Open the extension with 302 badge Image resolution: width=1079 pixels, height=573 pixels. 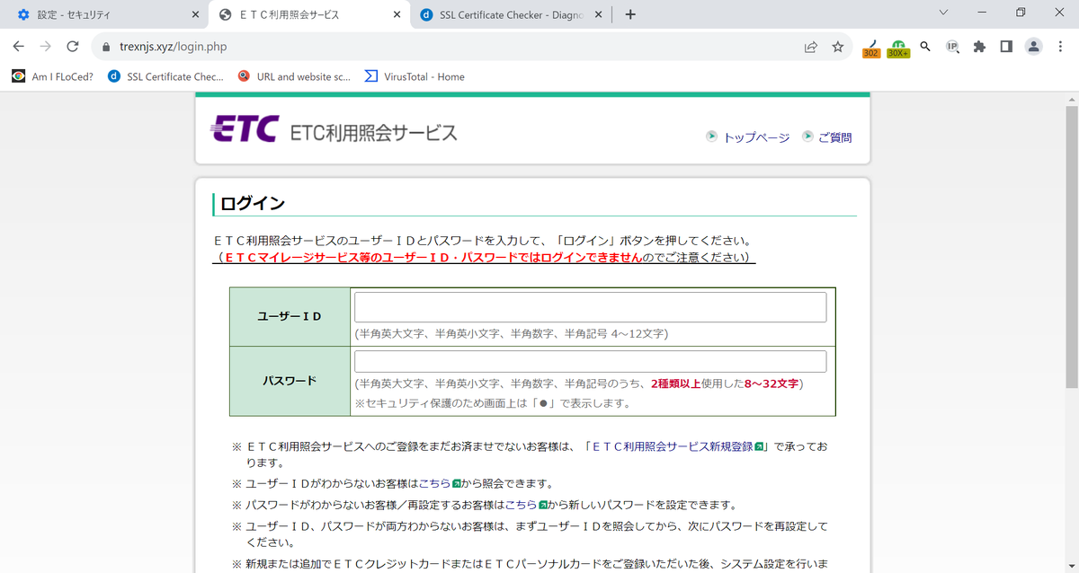870,48
